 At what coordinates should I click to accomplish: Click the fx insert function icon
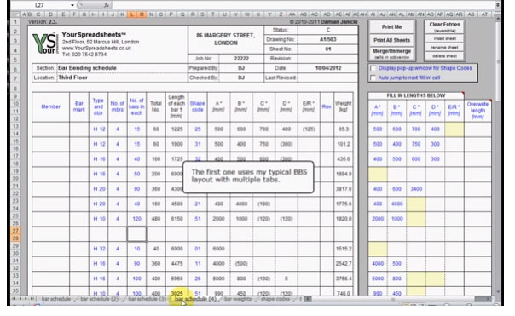[106, 5]
